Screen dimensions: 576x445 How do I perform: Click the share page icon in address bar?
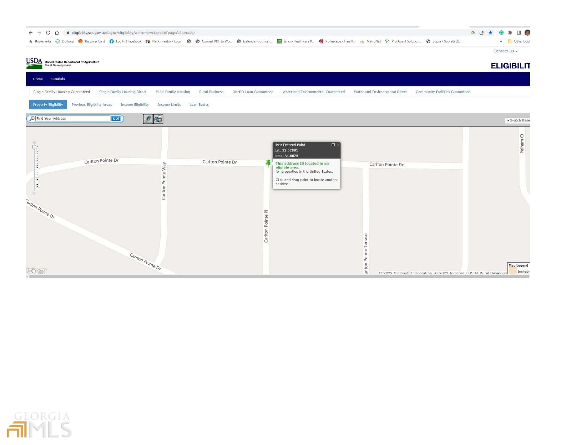click(482, 33)
